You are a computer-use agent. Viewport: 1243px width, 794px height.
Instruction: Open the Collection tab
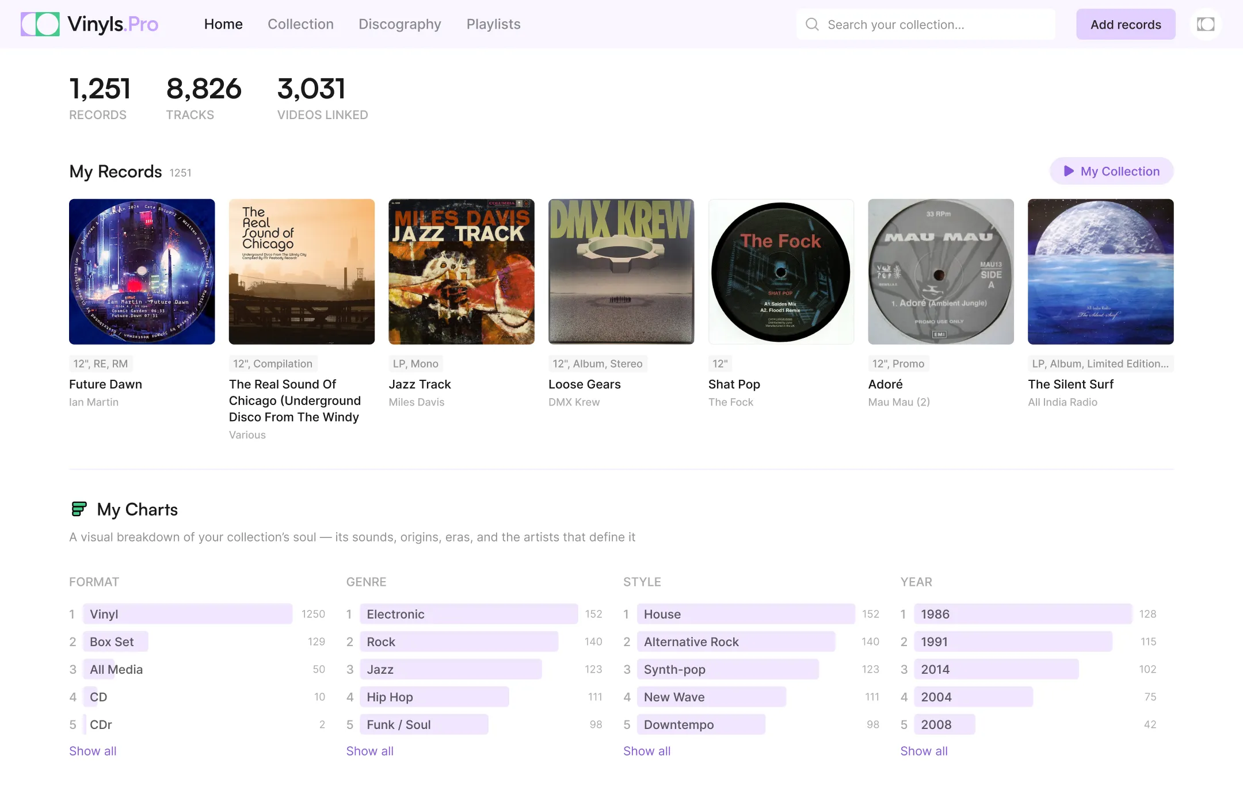(300, 24)
